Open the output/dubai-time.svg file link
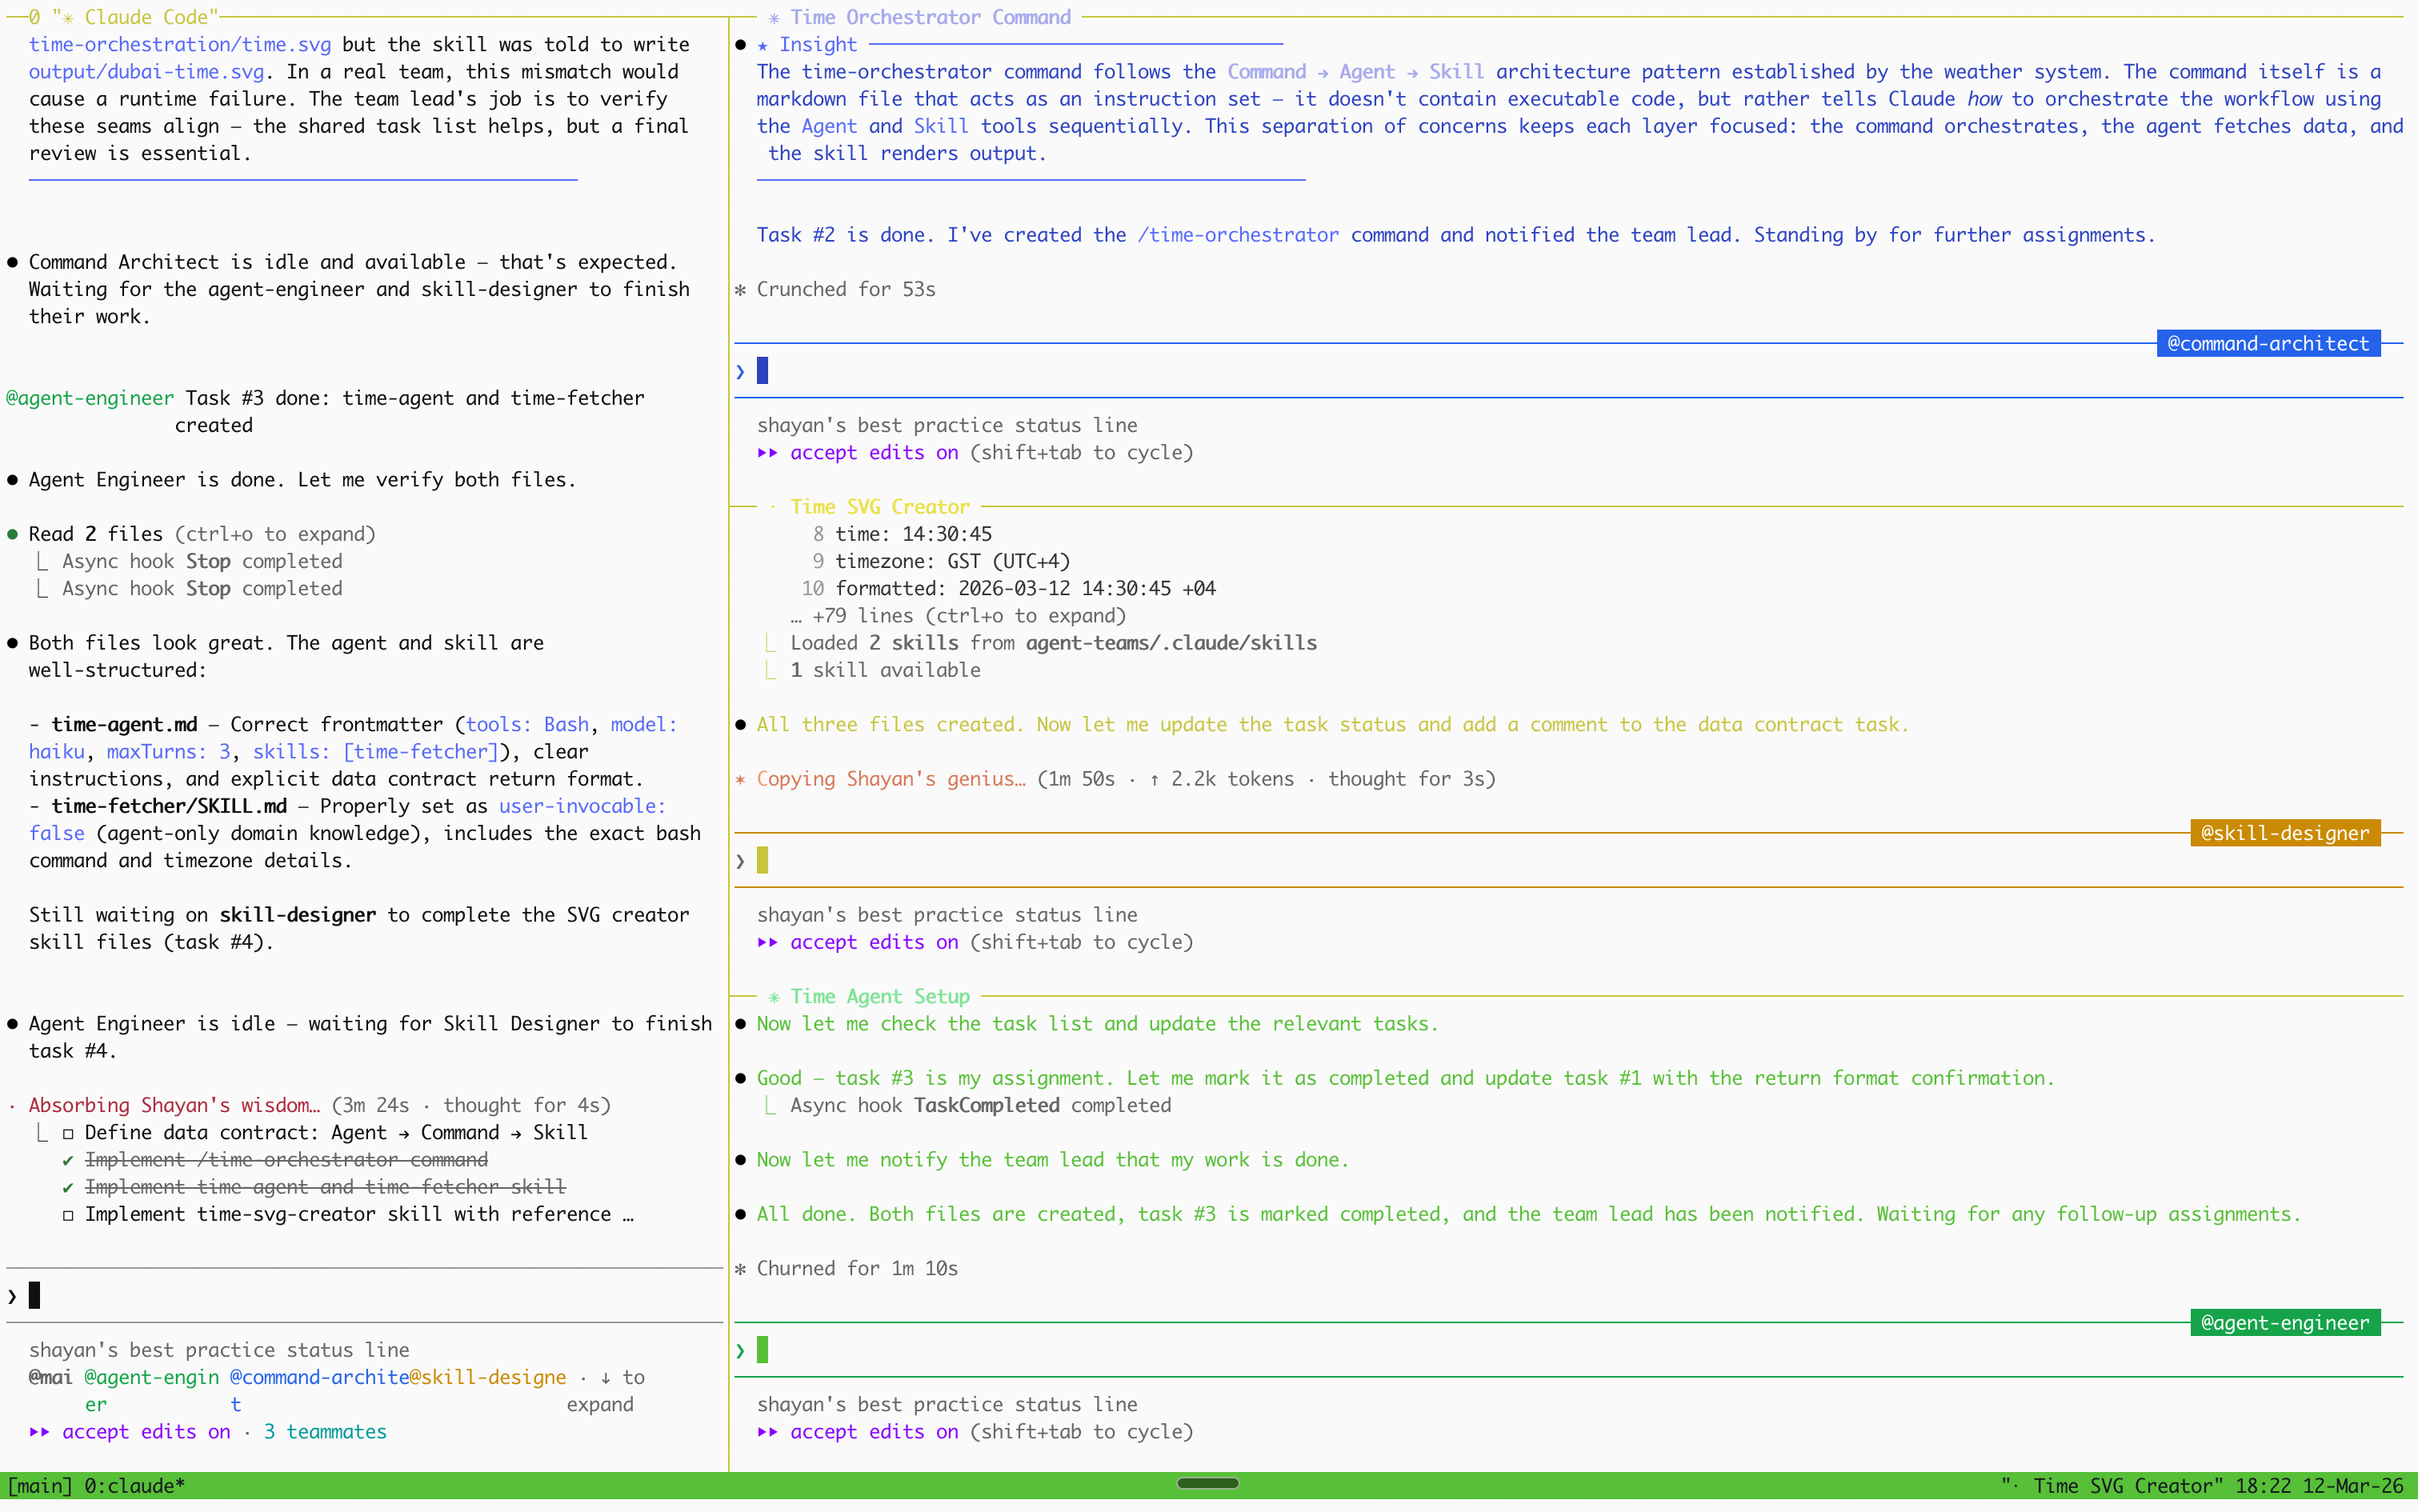Image resolution: width=2418 pixels, height=1512 pixels. pyautogui.click(x=146, y=71)
